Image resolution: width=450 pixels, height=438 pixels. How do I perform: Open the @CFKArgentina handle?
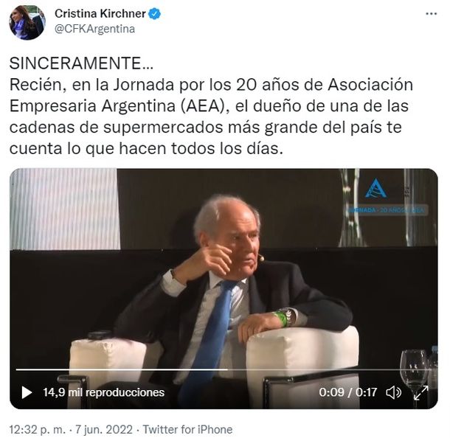click(94, 29)
